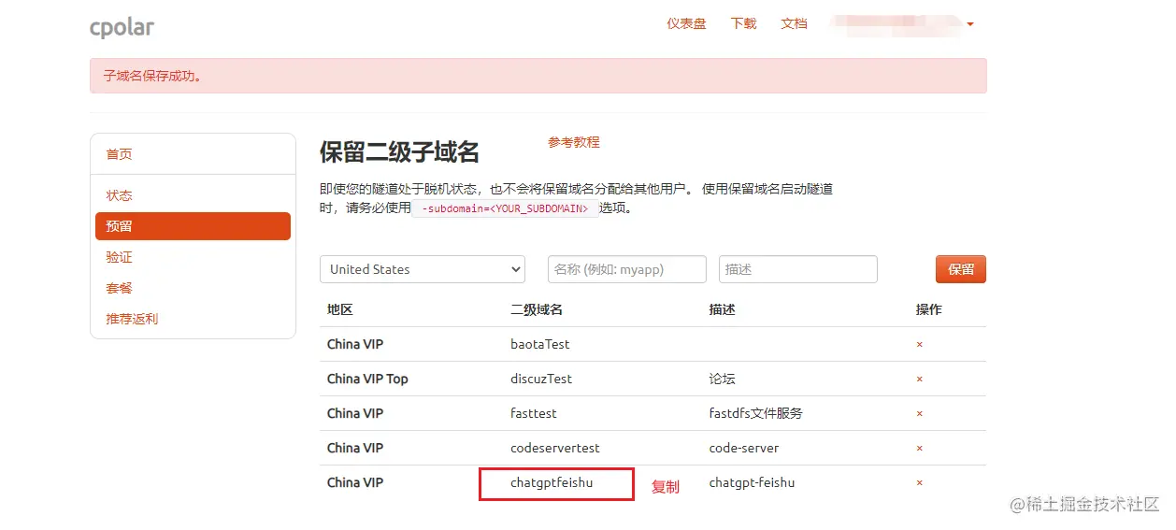Delete the codeservertest reserved subdomain
Image resolution: width=1176 pixels, height=530 pixels.
tap(919, 449)
